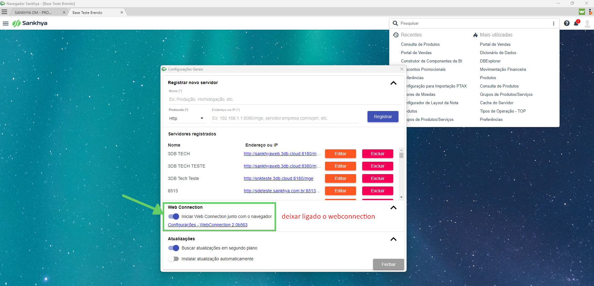Delete the 3DB TECH TESTE server
Viewport: 594px width, 286px height.
(377, 166)
